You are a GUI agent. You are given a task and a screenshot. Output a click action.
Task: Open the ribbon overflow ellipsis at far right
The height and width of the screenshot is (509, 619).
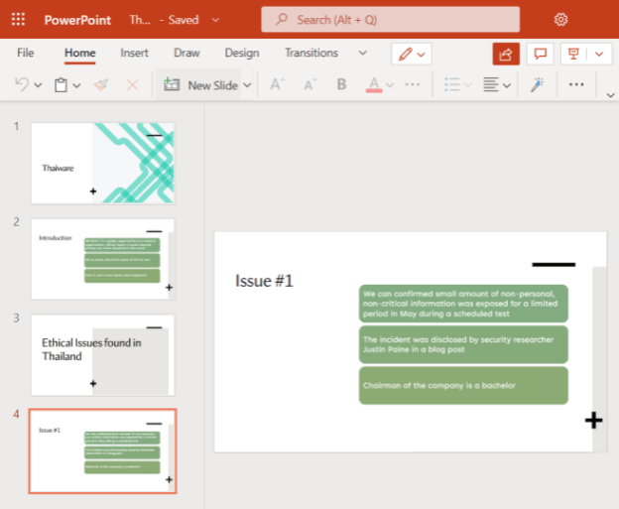(x=576, y=84)
